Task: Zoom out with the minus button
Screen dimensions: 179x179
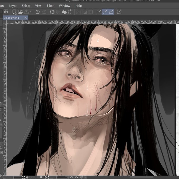Action: (x=31, y=177)
